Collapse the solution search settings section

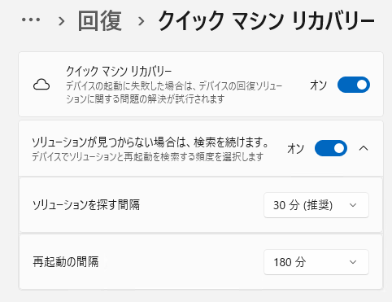tap(364, 148)
